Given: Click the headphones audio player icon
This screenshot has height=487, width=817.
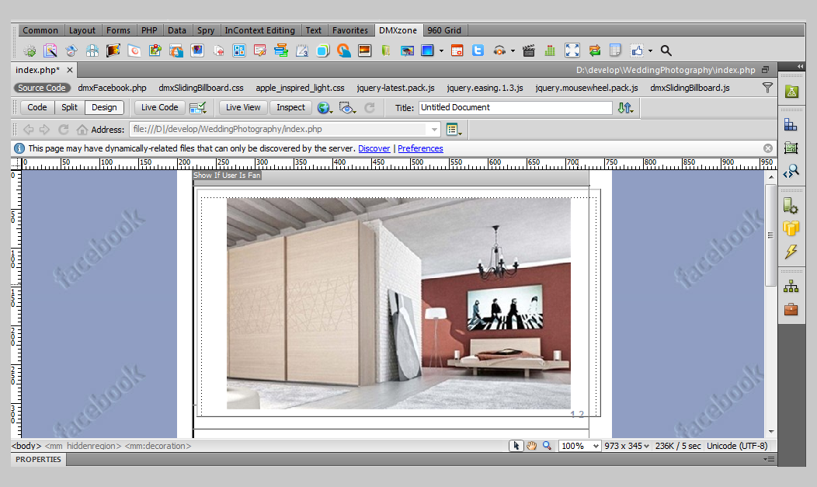Looking at the screenshot, I should [x=499, y=50].
